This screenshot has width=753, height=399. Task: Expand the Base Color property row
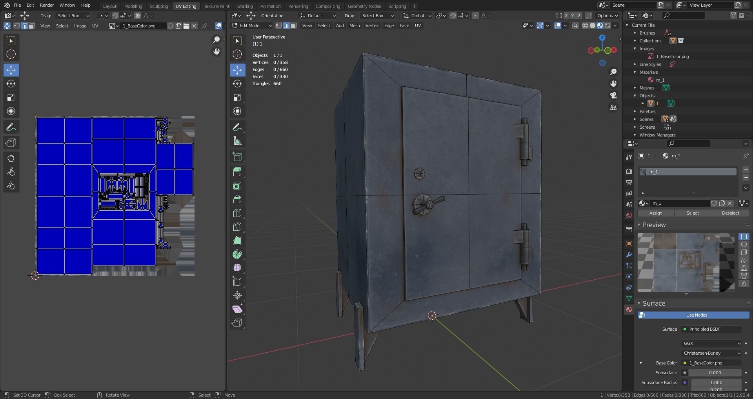[x=641, y=363]
